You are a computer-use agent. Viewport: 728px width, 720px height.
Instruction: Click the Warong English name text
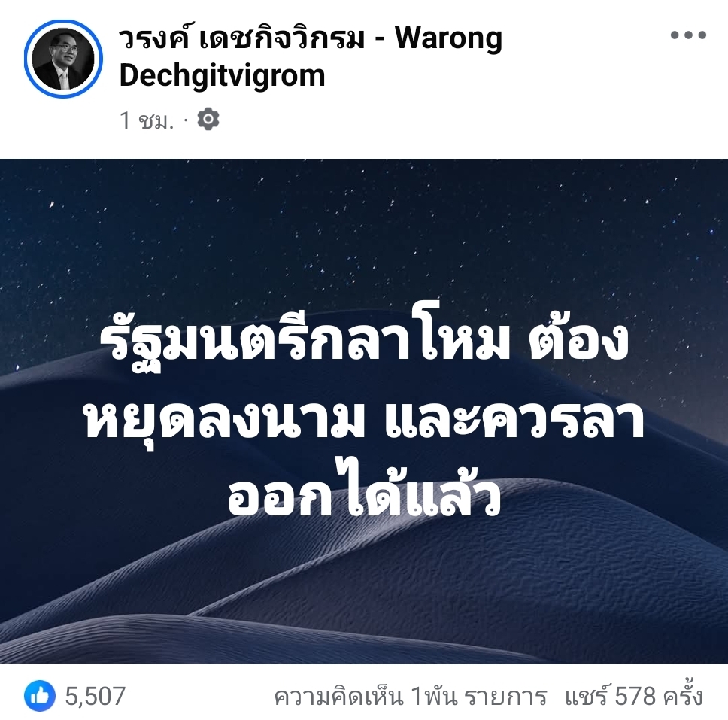(x=448, y=38)
